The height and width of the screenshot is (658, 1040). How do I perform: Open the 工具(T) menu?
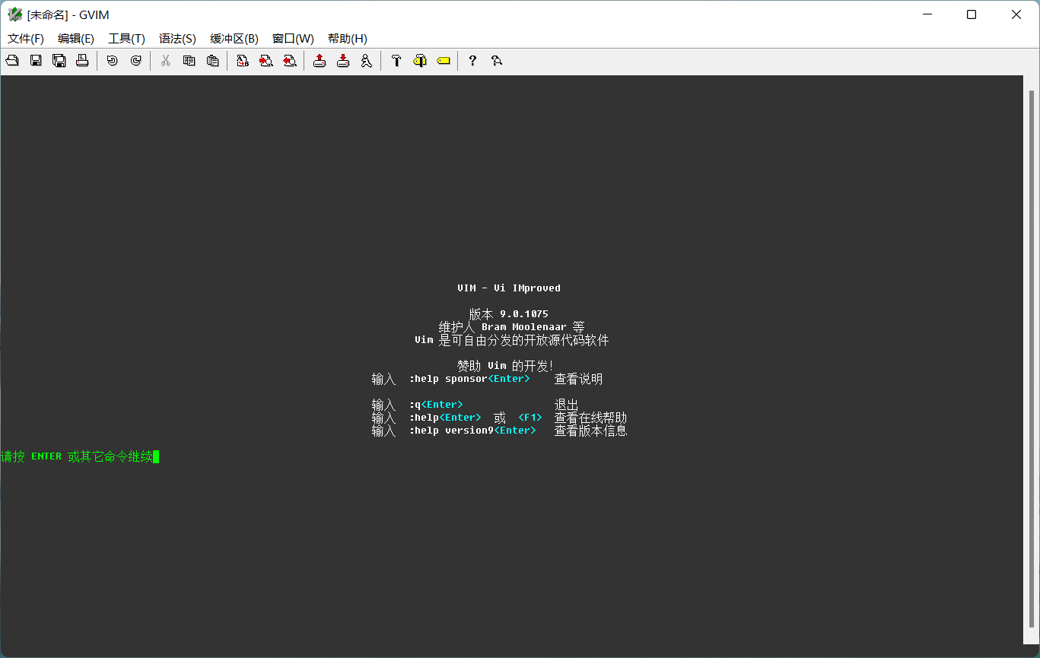[x=126, y=39]
